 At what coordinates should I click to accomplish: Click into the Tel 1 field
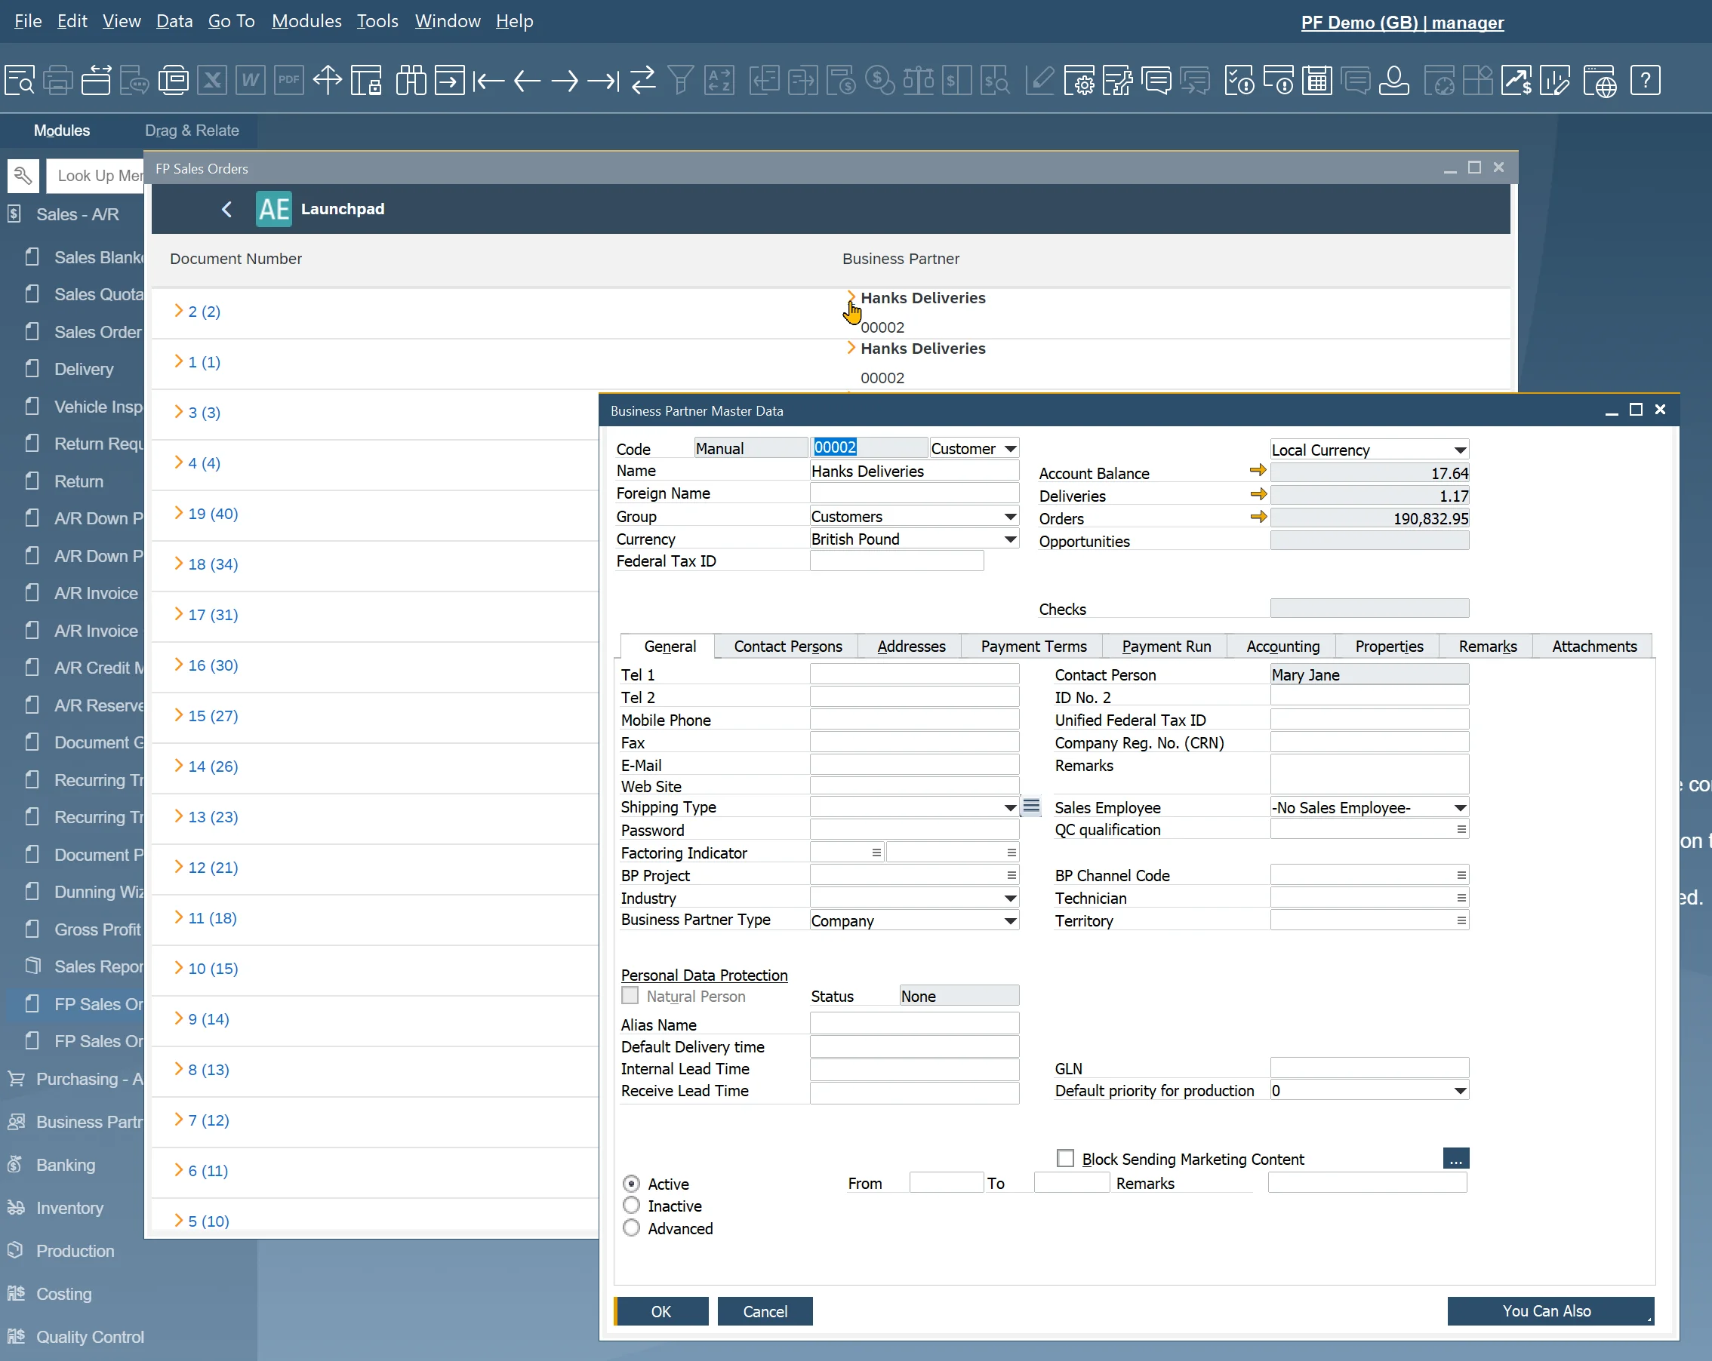914,675
